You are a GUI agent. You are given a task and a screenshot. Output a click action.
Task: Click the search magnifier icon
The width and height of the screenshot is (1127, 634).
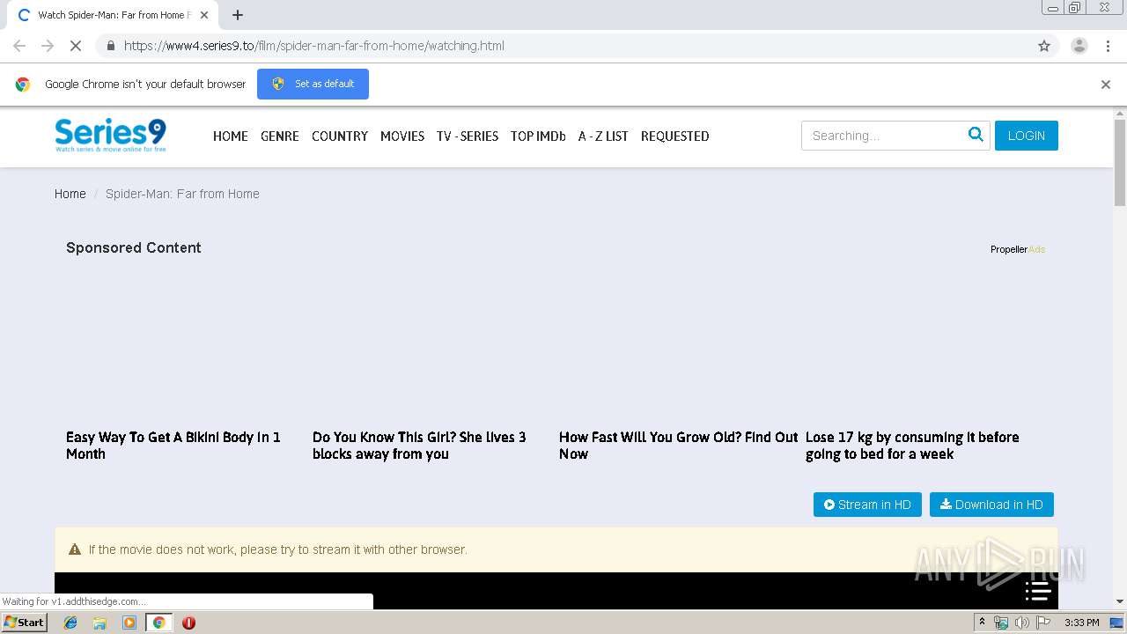[x=976, y=135]
